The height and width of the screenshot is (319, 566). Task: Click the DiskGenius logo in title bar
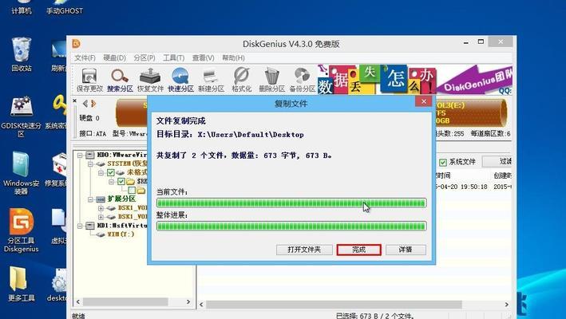pos(77,44)
